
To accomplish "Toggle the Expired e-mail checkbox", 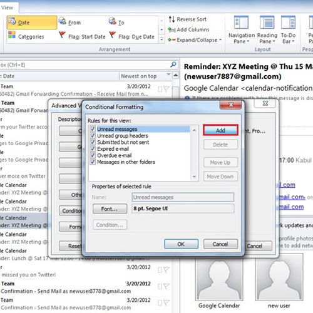I will [x=93, y=149].
